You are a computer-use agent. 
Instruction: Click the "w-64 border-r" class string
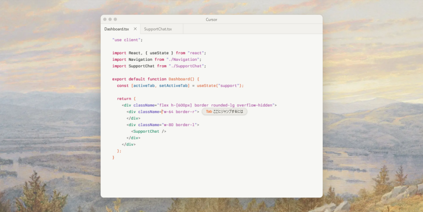[179, 112]
